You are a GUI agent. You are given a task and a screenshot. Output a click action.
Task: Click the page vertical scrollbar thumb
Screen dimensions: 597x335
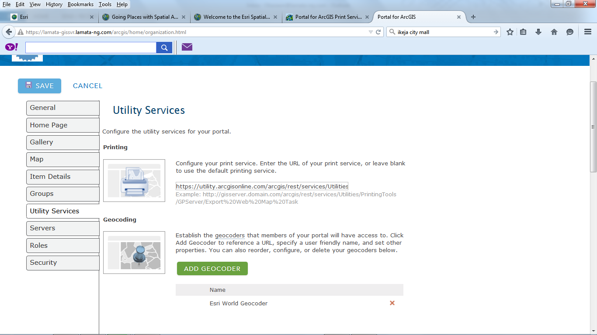click(593, 126)
